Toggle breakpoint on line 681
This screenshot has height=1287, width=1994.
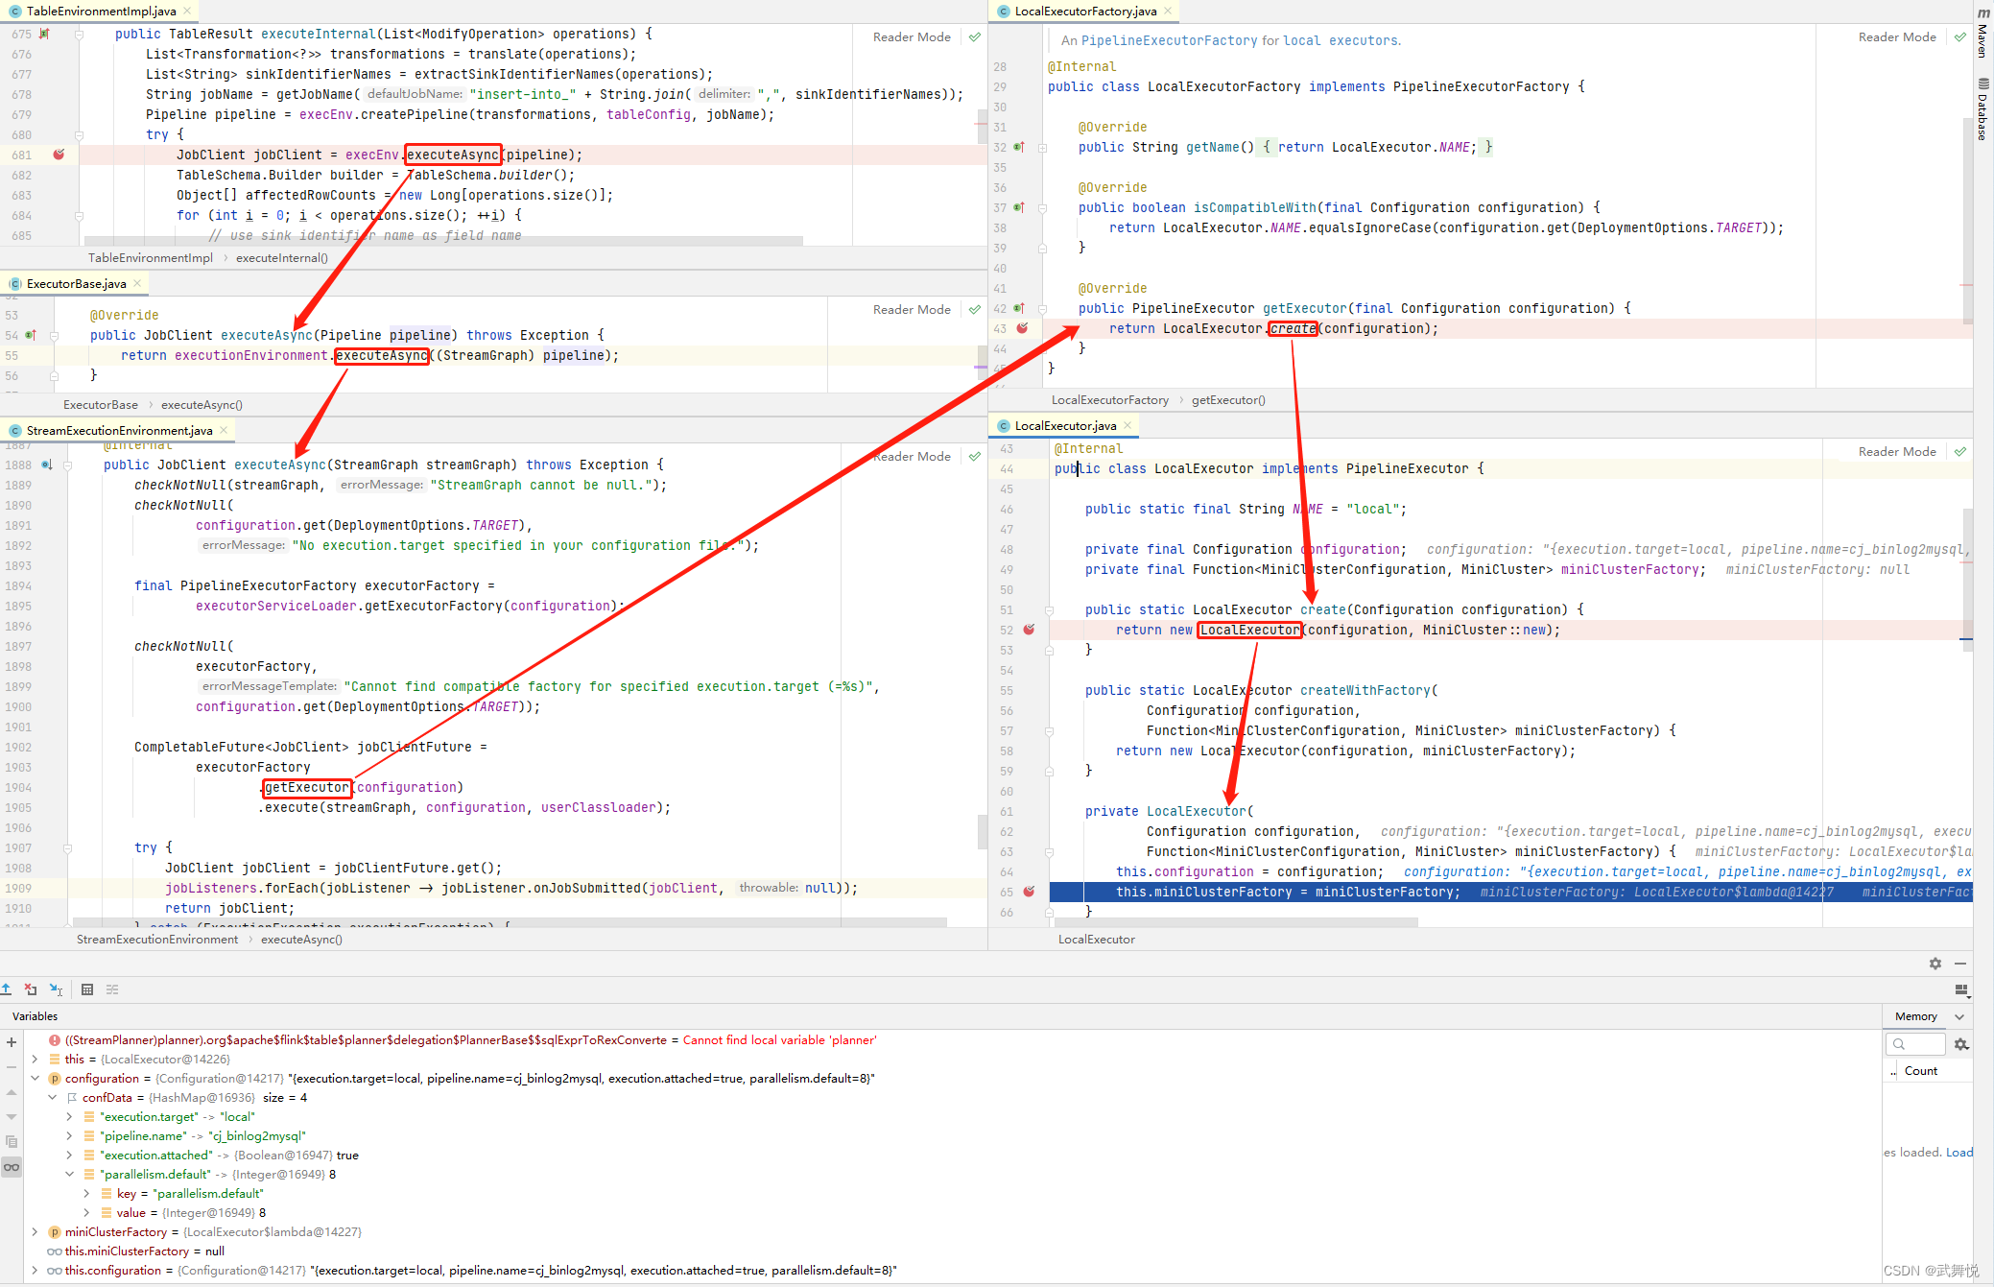[59, 155]
